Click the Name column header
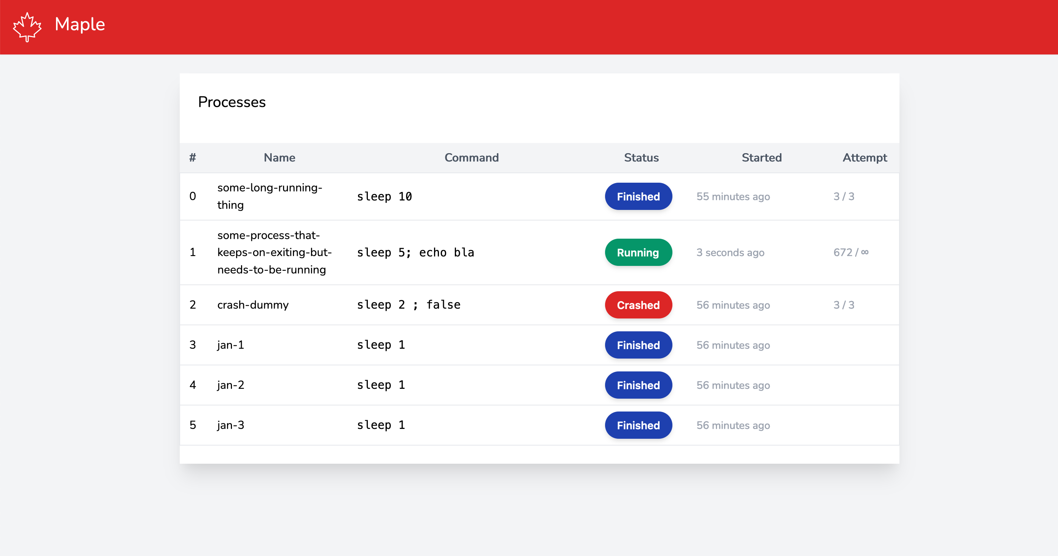The height and width of the screenshot is (556, 1058). click(x=279, y=158)
